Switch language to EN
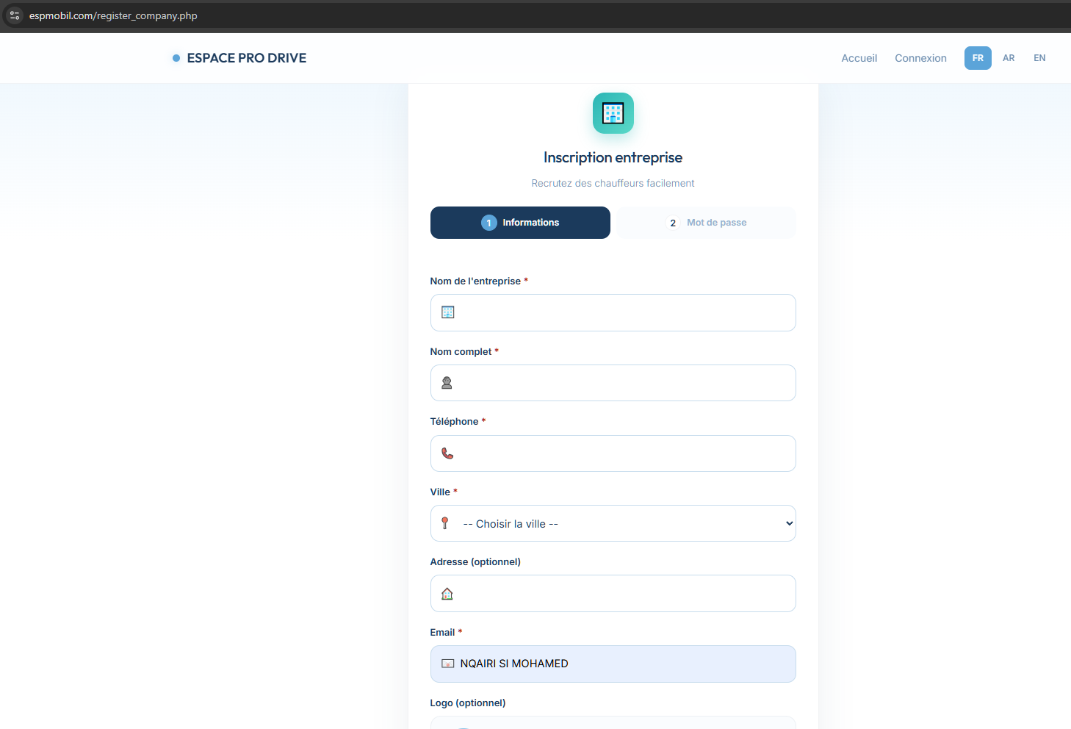Screen dimensions: 1071x729 pos(1039,58)
